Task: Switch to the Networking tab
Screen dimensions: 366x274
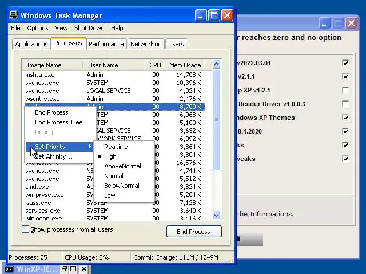Action: click(x=146, y=44)
